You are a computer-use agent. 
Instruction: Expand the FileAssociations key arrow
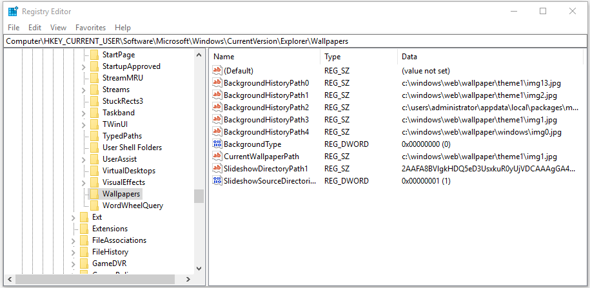[x=74, y=240]
